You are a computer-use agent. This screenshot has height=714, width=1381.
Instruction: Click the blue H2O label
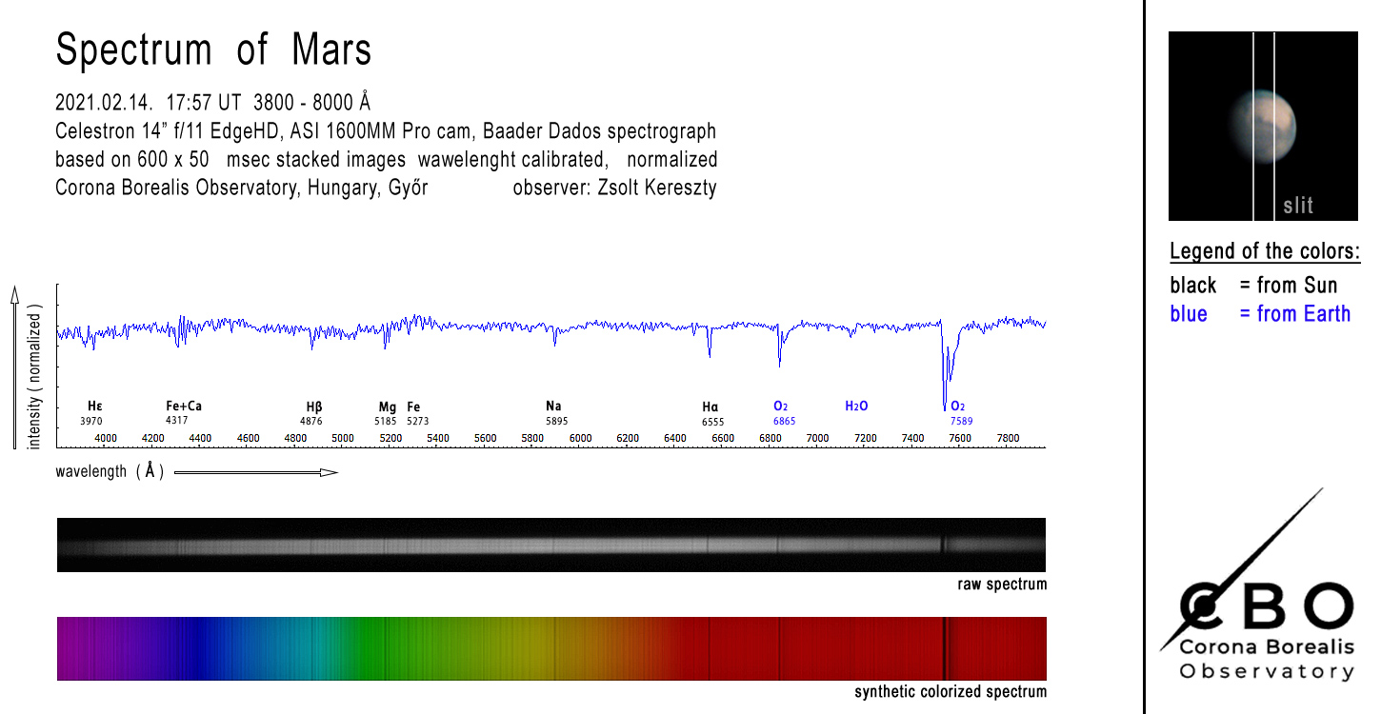pos(856,407)
